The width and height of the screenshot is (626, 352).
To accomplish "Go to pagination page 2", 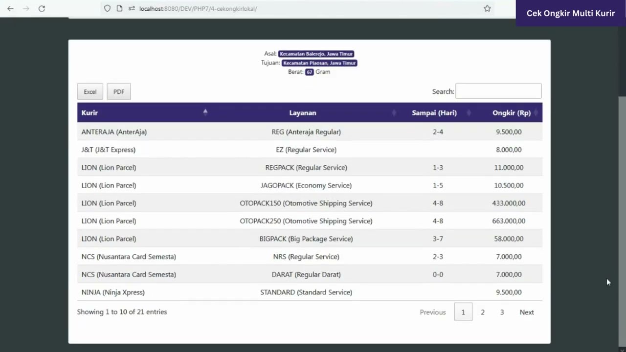I will pyautogui.click(x=483, y=312).
